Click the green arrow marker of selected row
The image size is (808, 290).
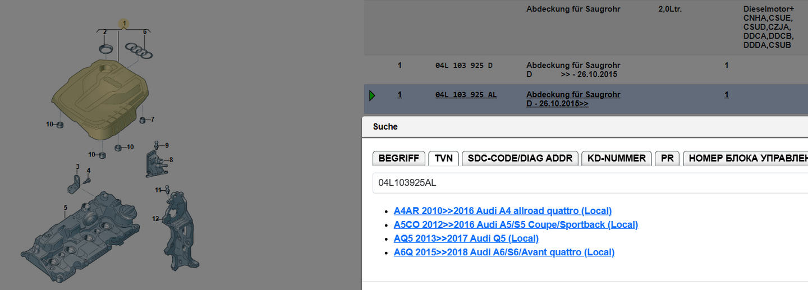[372, 96]
